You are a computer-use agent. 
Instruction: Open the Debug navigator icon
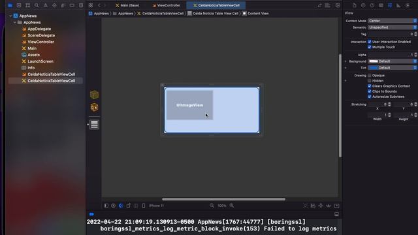point(63,5)
